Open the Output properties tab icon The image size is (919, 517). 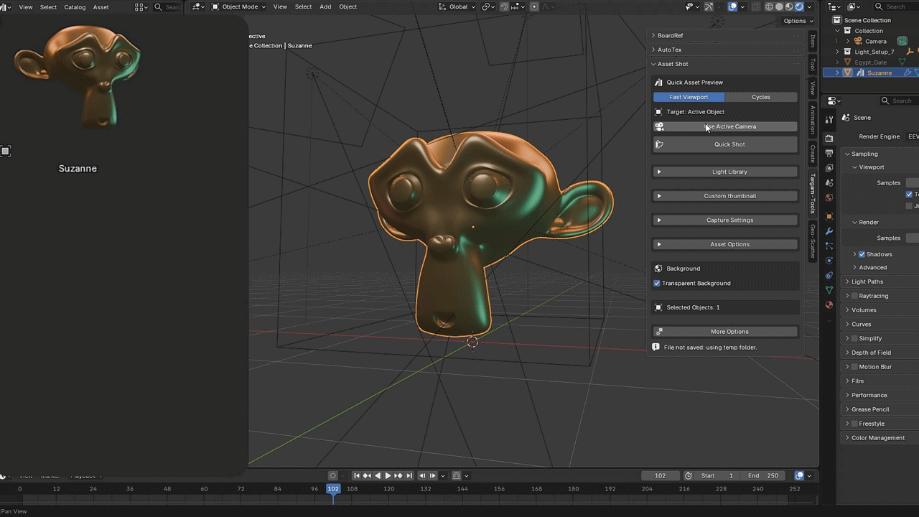[x=829, y=153]
